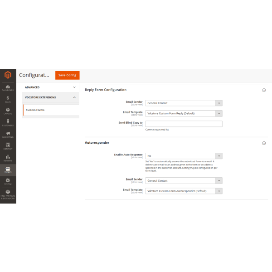
Task: Open the Sales dollar icon
Action: click(x=8, y=99)
